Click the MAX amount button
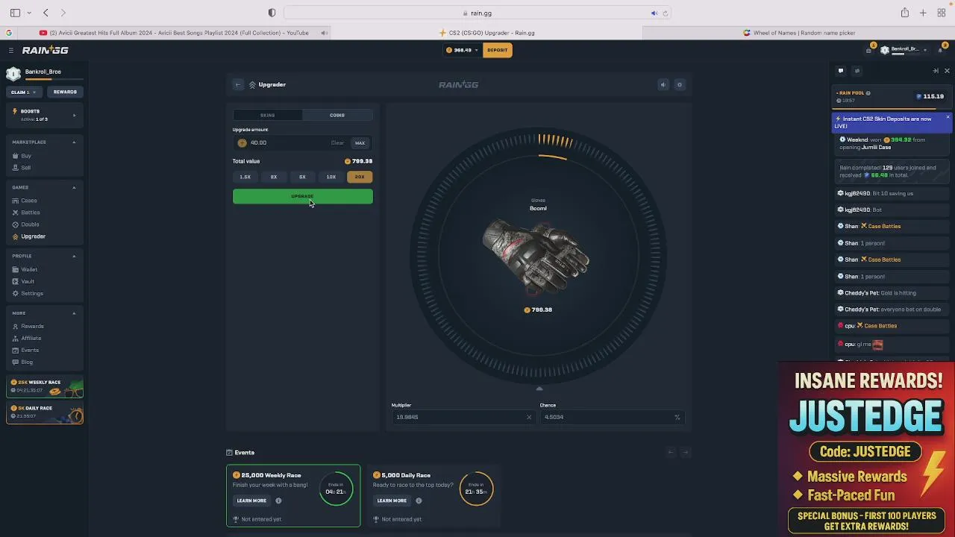 coord(360,142)
